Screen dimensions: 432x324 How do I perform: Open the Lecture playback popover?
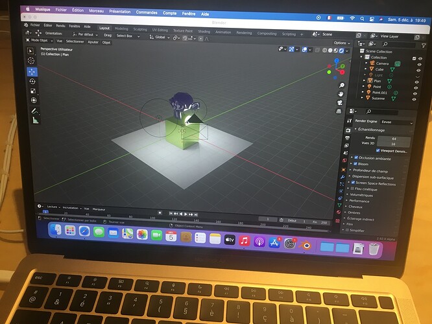tap(53, 207)
